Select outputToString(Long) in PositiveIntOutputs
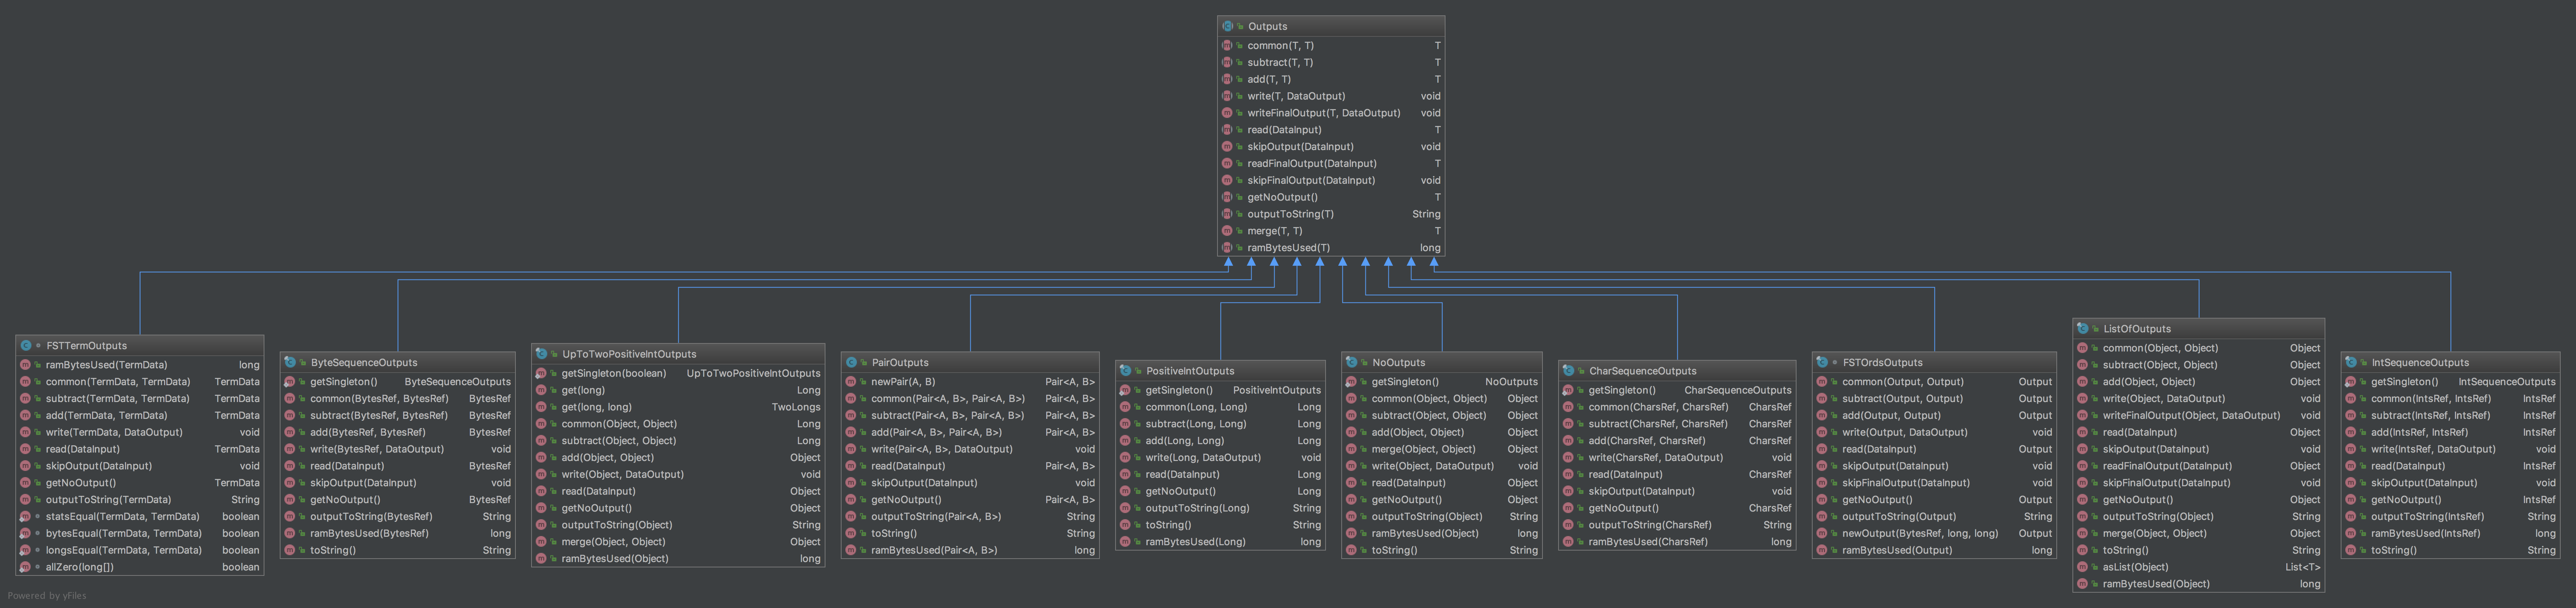This screenshot has width=2576, height=608. click(x=1197, y=508)
